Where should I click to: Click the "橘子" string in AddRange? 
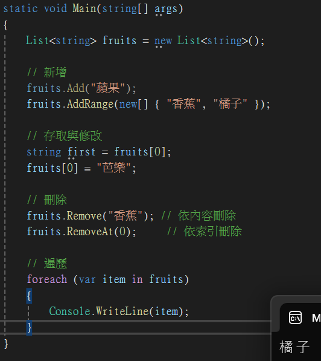point(230,104)
